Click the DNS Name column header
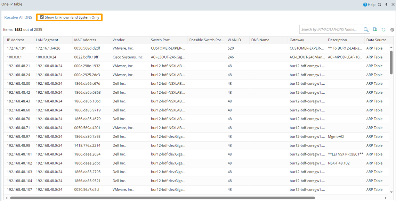Screen dimensions: 396x201 (260, 40)
